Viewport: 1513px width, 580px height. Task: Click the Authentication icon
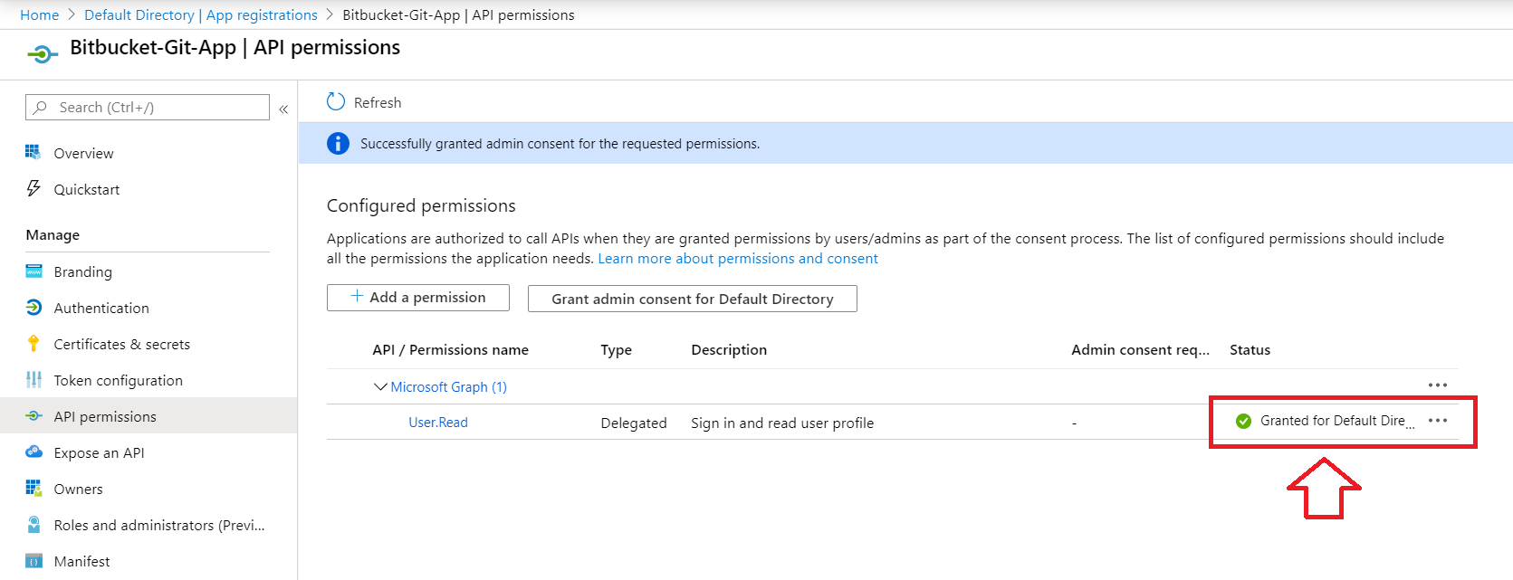pos(34,307)
